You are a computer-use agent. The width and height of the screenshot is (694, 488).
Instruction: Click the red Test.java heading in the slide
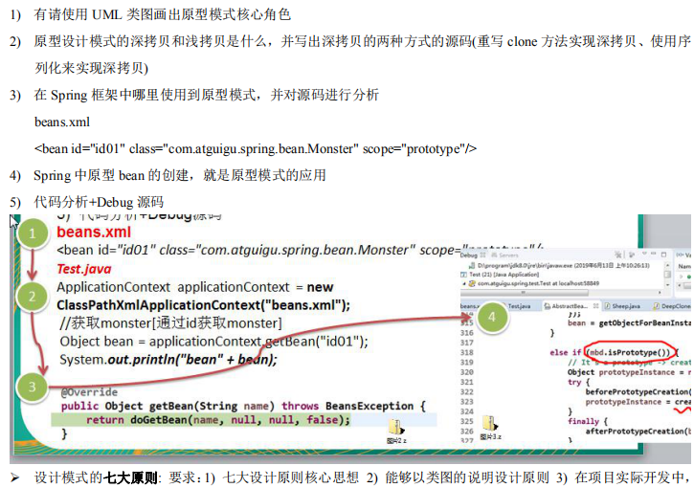[x=84, y=269]
